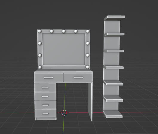Click the first small stacked drawer's handle
This screenshot has width=158, height=134.
(x=45, y=88)
